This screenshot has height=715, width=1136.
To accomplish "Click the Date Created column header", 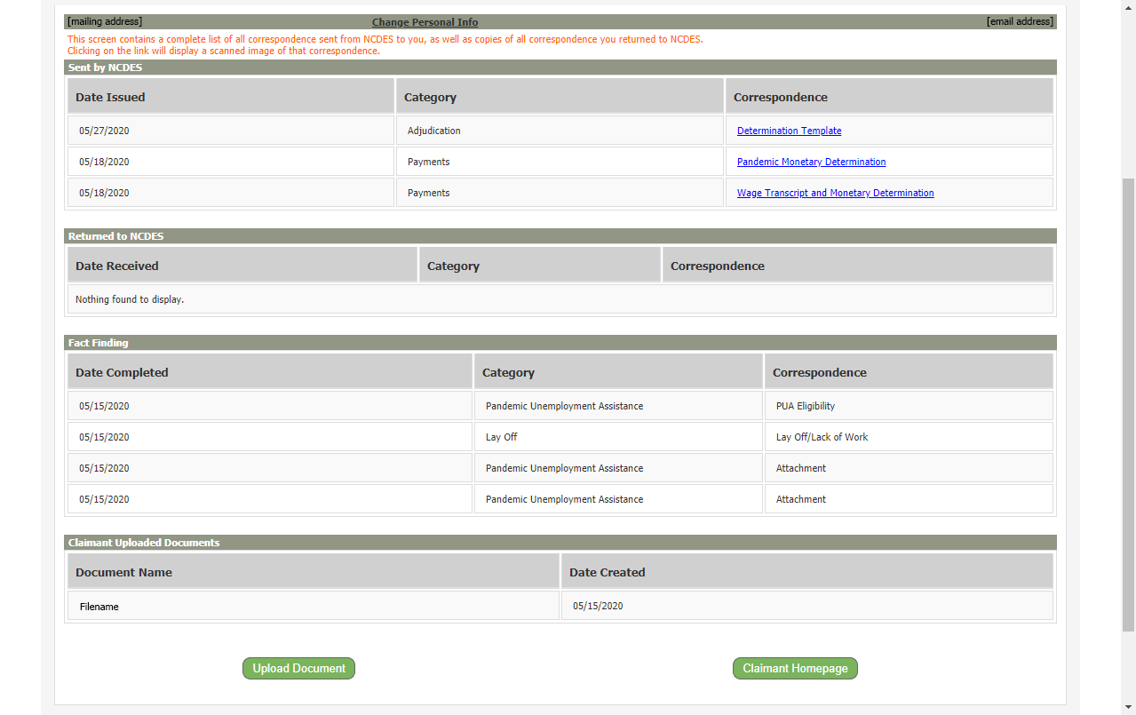I will click(607, 572).
